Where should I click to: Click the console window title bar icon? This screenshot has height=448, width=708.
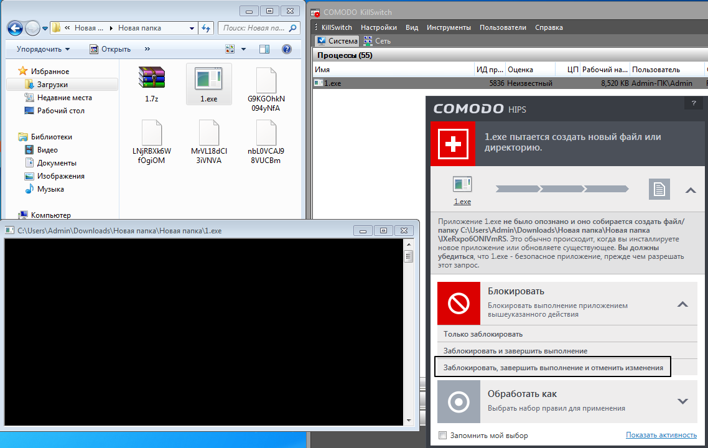pos(9,230)
